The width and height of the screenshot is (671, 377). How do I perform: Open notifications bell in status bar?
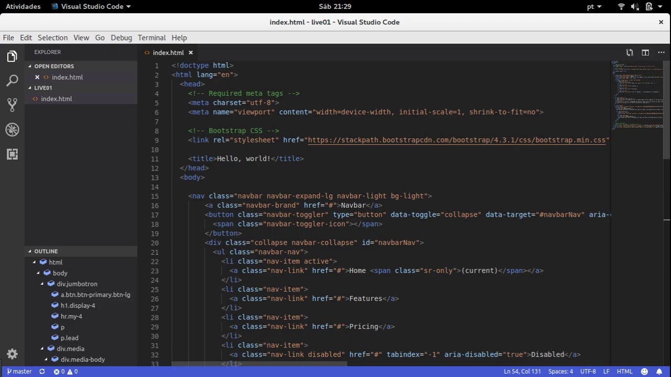coord(659,371)
